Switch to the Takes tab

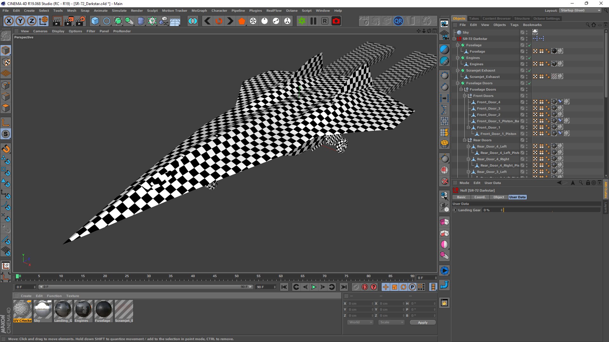474,18
